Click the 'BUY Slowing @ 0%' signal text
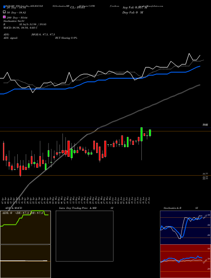Image resolution: width=211 pixels, height=278 pixels. tap(66, 38)
